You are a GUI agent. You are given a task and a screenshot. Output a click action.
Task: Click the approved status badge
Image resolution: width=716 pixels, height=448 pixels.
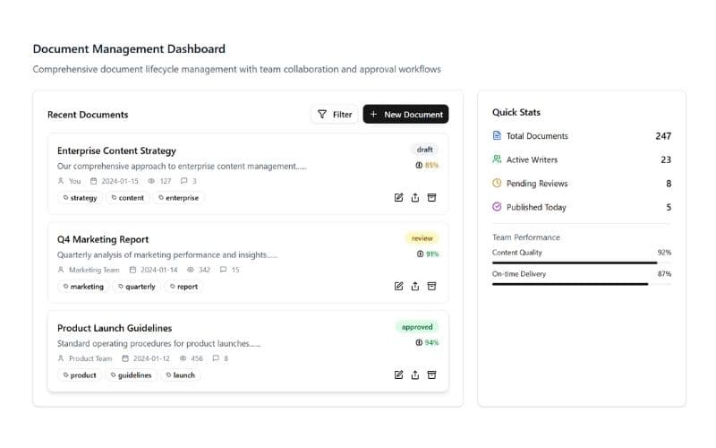pyautogui.click(x=417, y=327)
